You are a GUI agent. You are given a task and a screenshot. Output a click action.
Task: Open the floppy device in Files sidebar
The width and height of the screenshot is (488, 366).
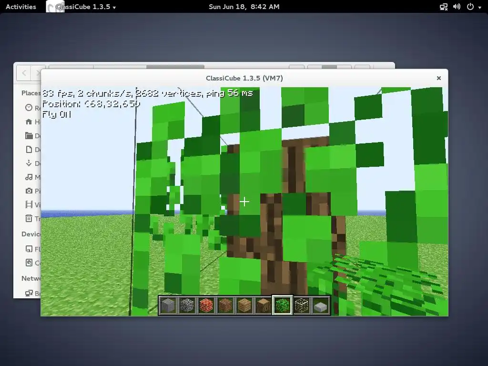[32, 249]
